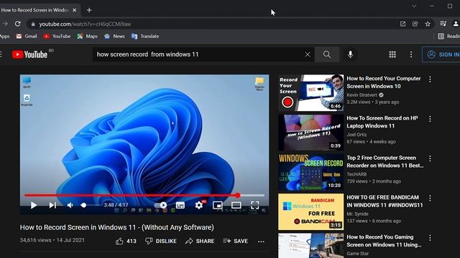Bookmark this page with star icon

(428, 24)
